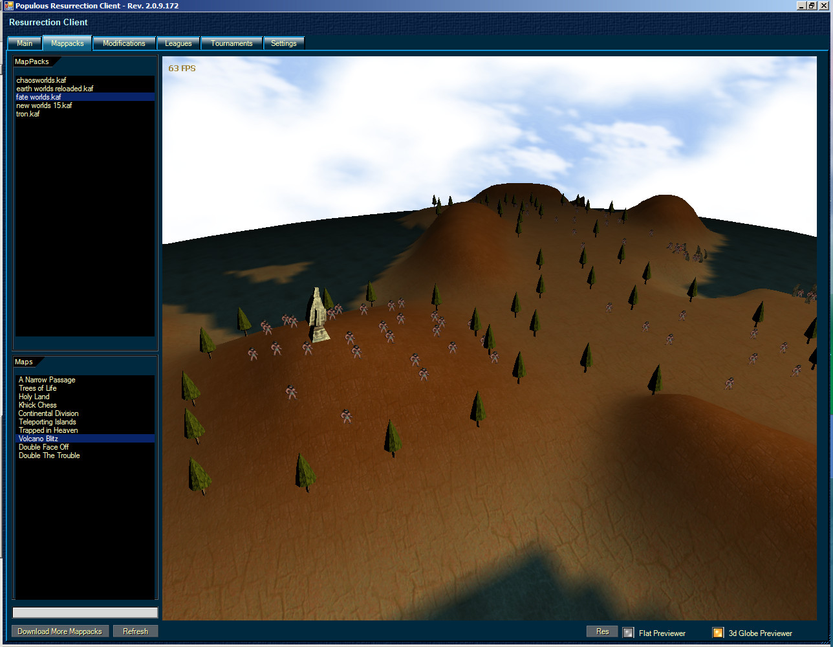Open the Mappacks tab
Viewport: 833px width, 647px height.
coord(67,43)
